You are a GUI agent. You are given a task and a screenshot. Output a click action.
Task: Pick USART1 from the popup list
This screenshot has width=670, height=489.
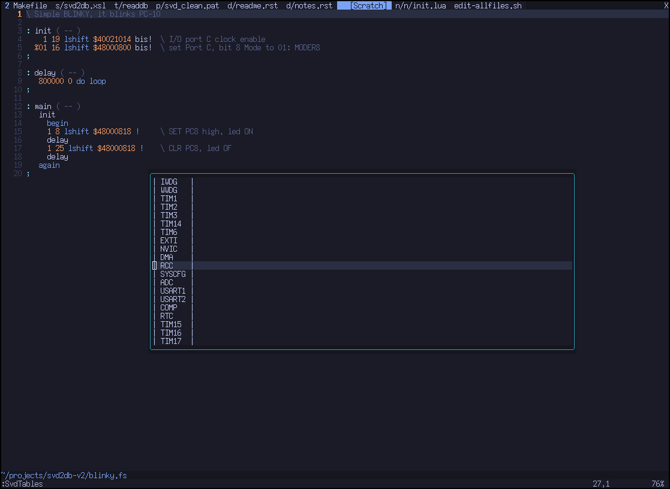[173, 291]
